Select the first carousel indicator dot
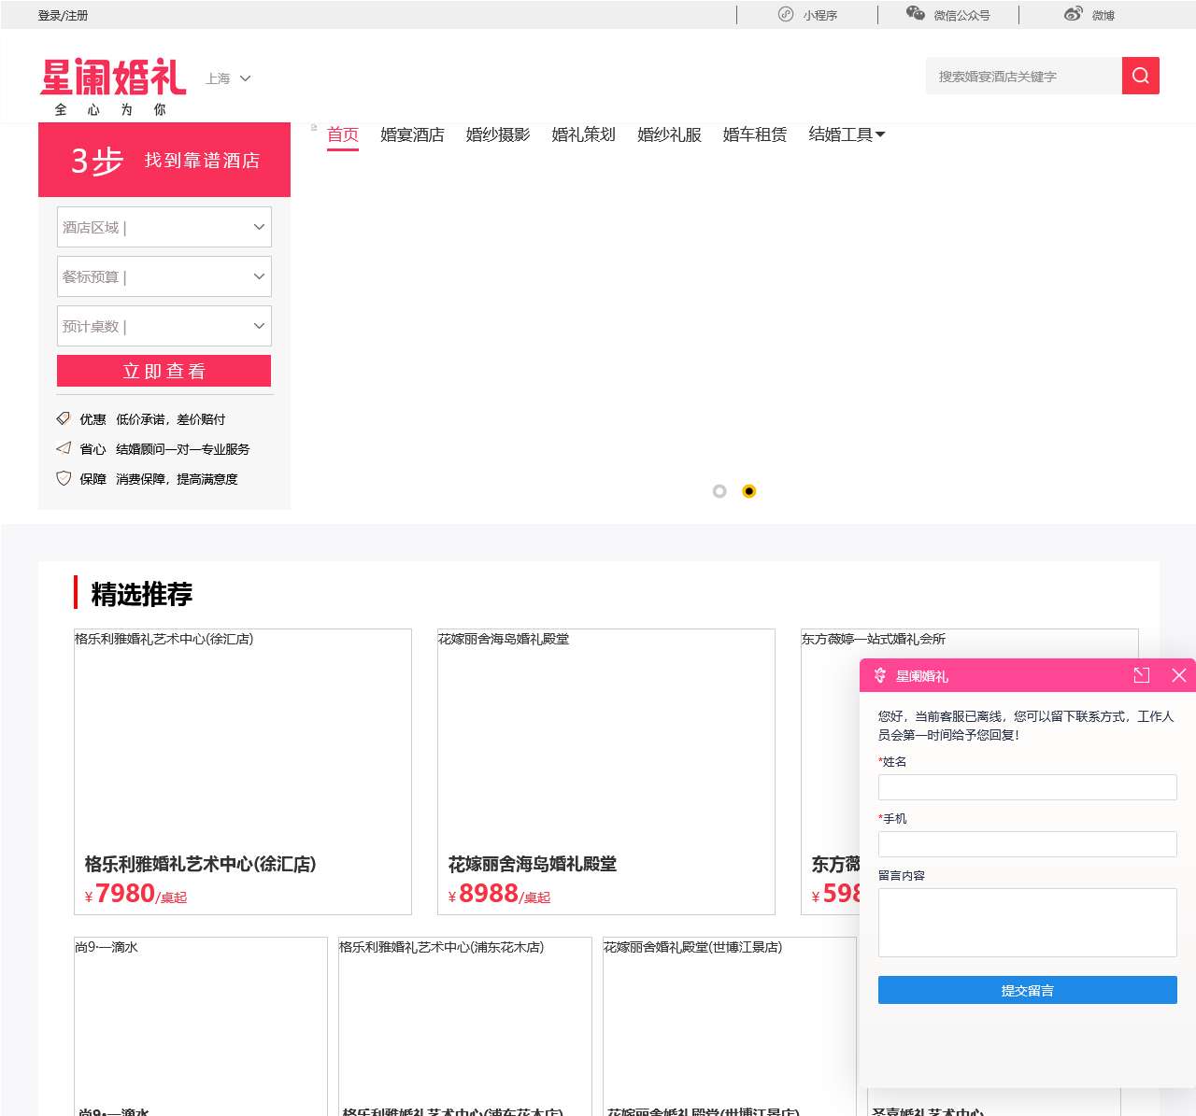The image size is (1196, 1116). point(719,490)
